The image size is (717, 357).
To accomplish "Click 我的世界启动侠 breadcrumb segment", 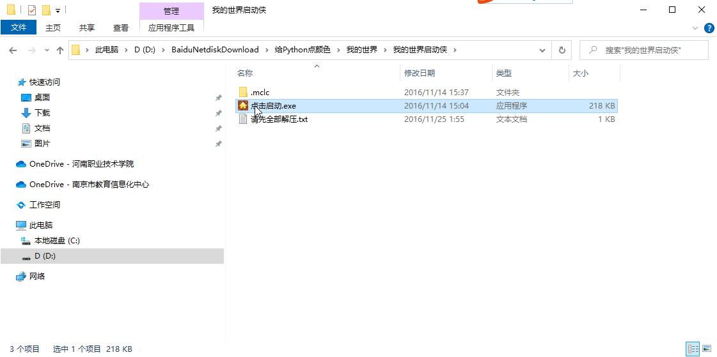I will [x=420, y=50].
